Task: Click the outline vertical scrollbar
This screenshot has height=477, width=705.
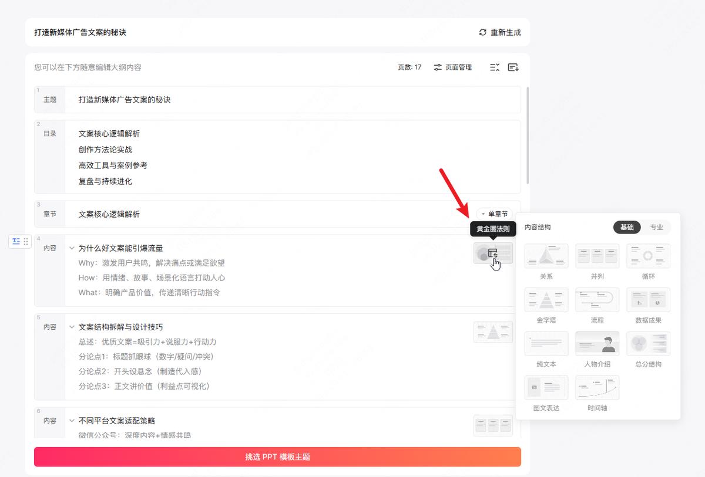Action: coord(528,135)
